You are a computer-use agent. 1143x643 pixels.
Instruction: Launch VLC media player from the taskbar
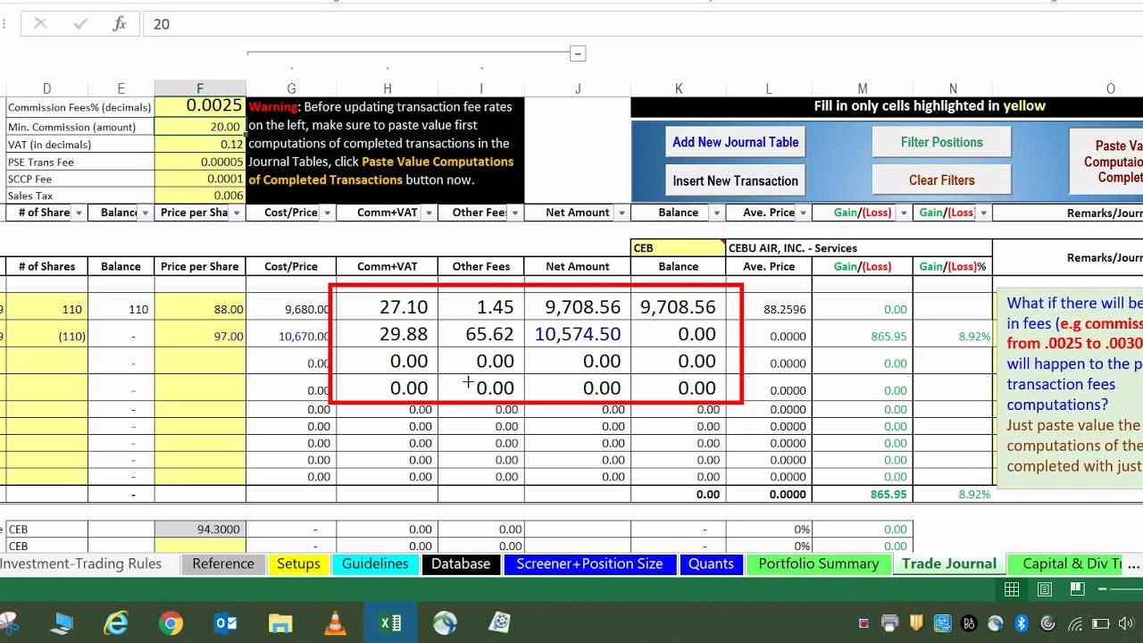[335, 622]
